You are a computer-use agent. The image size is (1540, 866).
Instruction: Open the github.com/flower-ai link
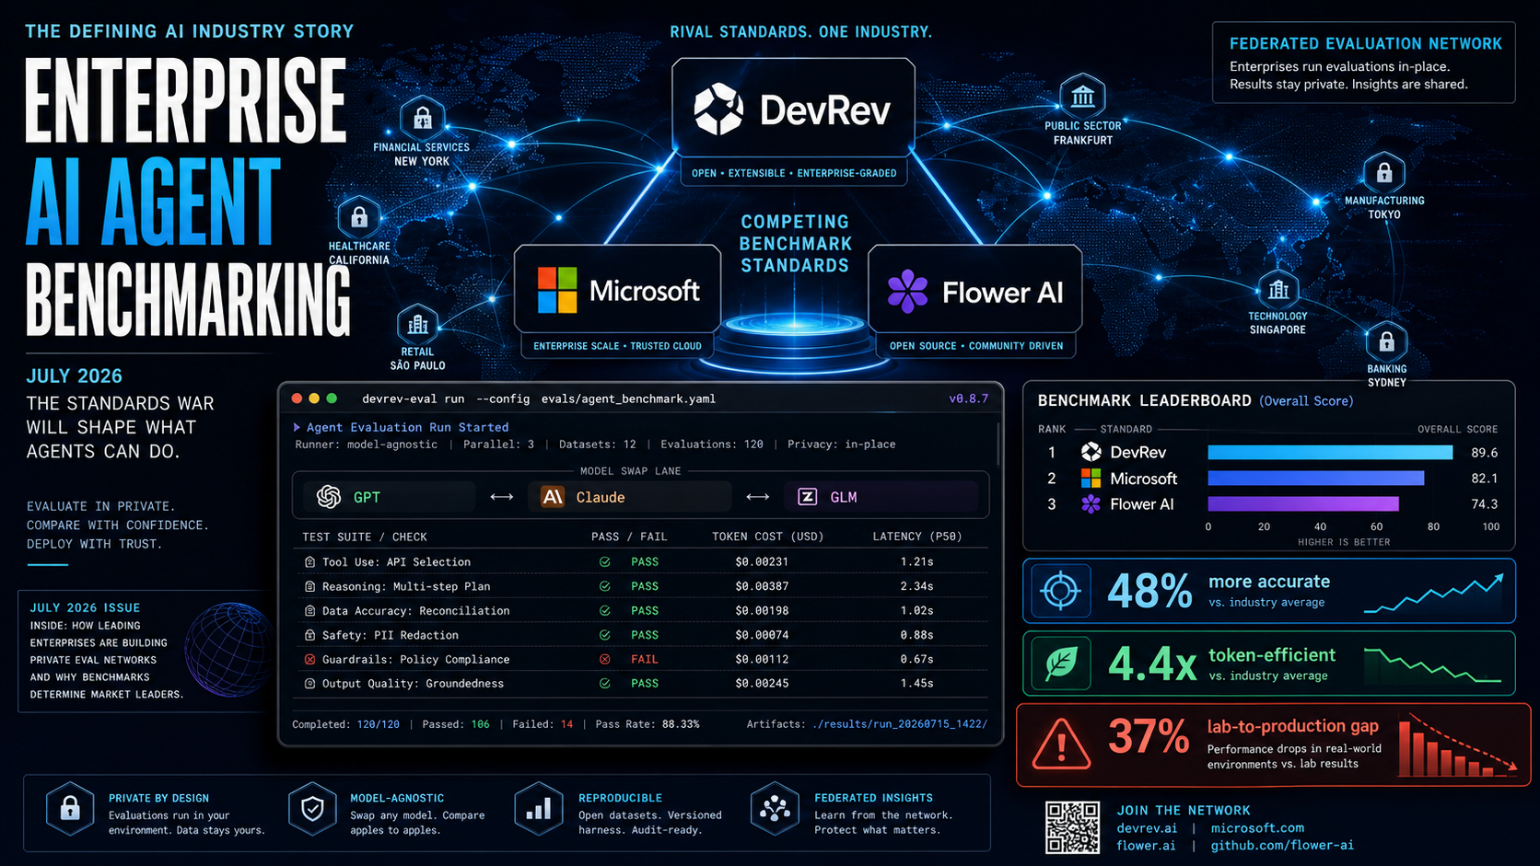pos(1282,846)
